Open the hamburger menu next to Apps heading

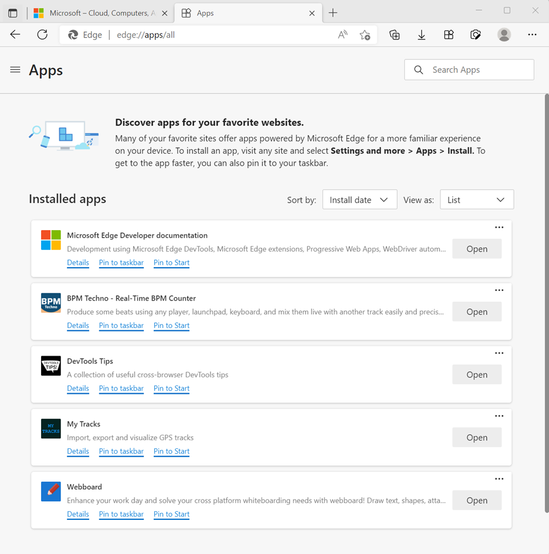(x=15, y=70)
